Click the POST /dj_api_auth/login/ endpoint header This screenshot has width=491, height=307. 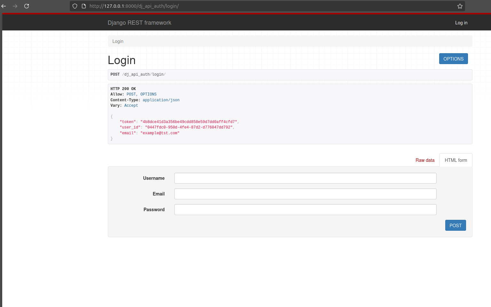point(139,74)
